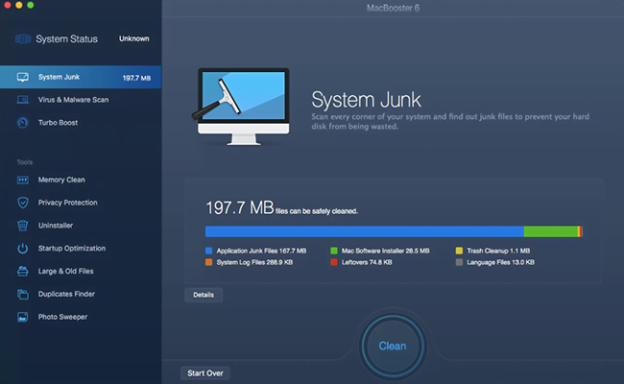Click the Privacy Protection shield icon

(23, 203)
